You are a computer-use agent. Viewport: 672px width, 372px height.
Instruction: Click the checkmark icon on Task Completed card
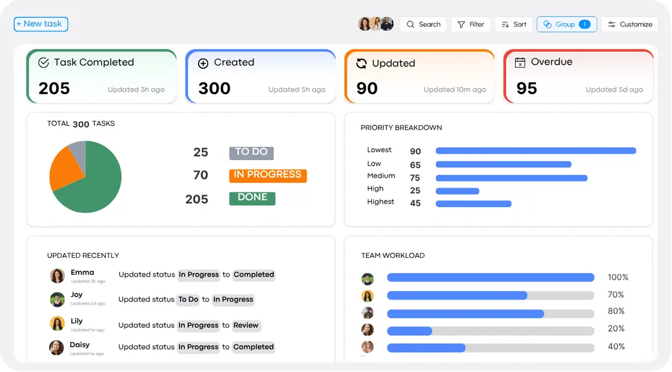pyautogui.click(x=43, y=63)
